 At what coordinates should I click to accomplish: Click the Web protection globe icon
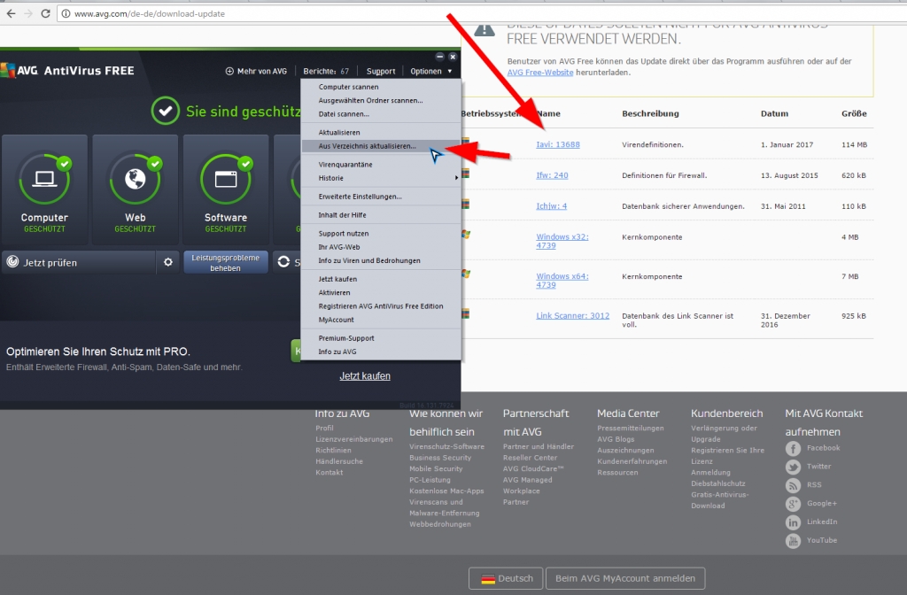(135, 179)
